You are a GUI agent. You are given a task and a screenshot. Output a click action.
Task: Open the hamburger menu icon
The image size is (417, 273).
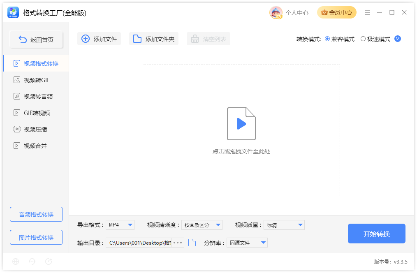coord(367,12)
